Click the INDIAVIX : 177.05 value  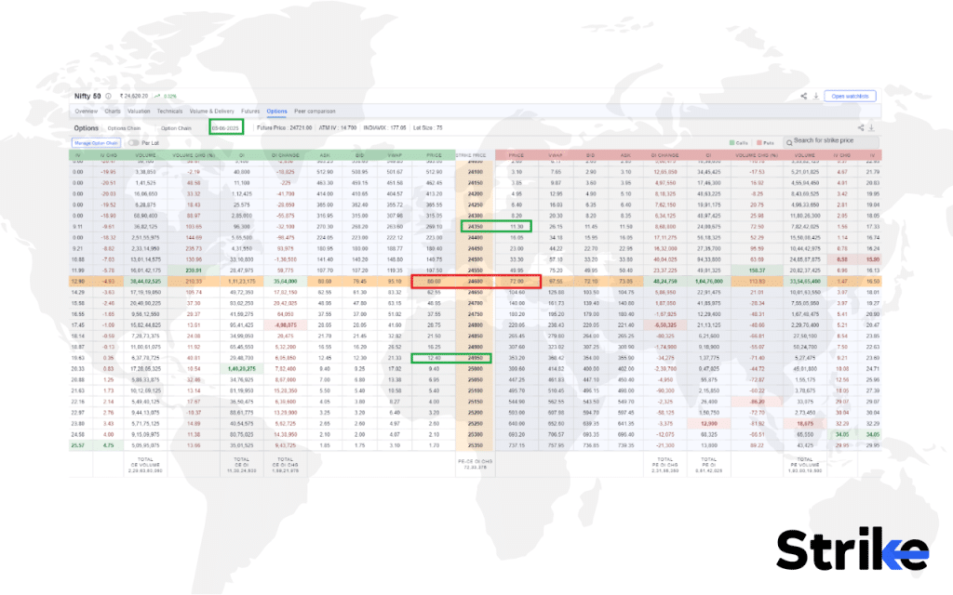pos(384,128)
